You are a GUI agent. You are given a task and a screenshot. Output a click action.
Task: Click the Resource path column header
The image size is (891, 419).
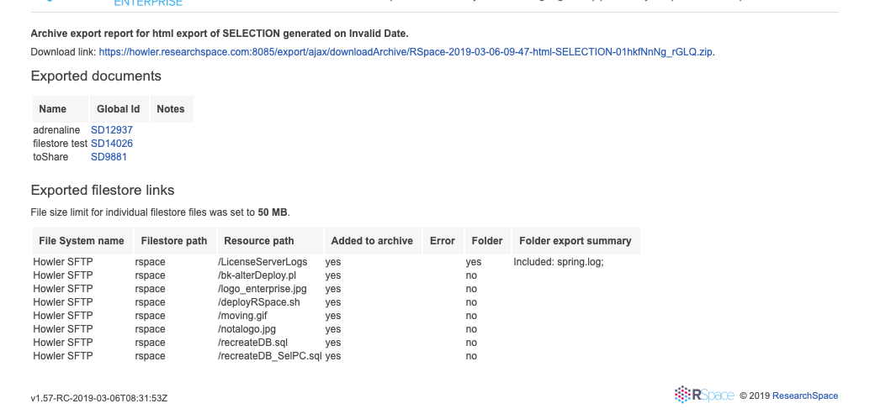(x=259, y=241)
